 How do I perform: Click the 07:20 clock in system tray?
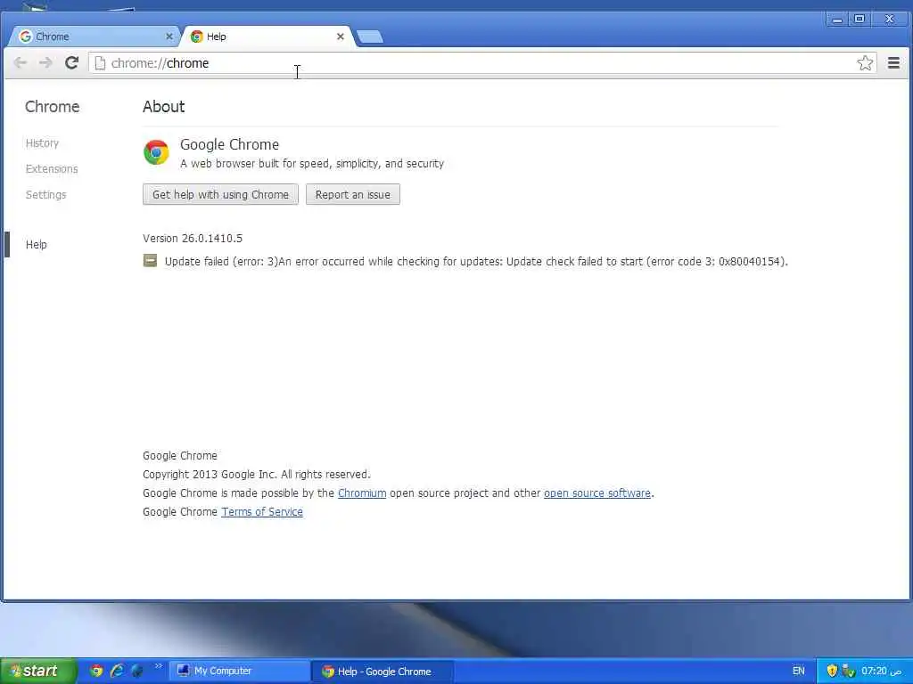click(x=881, y=672)
